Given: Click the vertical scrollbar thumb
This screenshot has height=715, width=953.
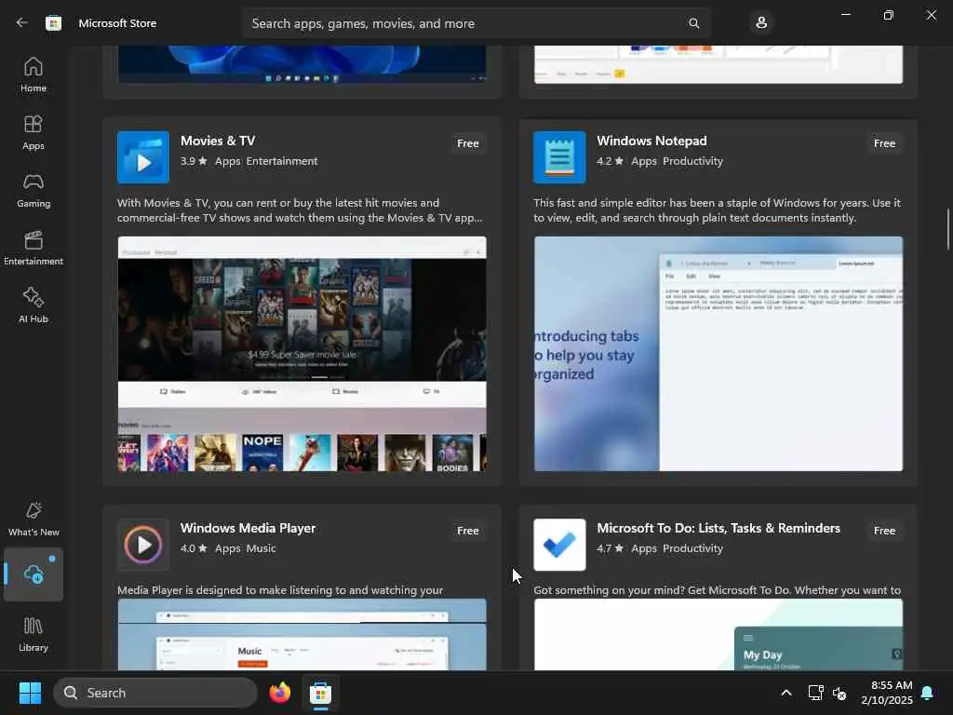Looking at the screenshot, I should 947,229.
